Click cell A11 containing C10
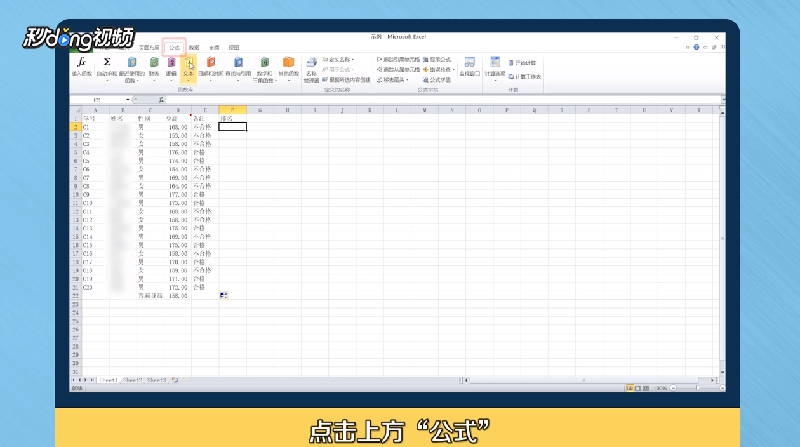 point(95,203)
